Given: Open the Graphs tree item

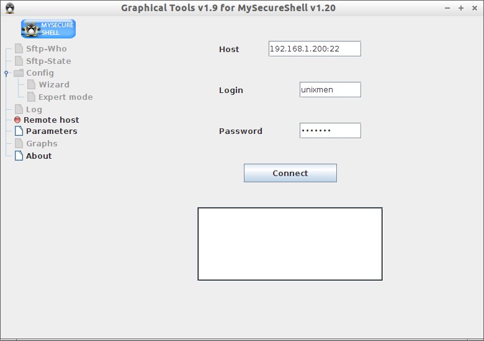Looking at the screenshot, I should pos(42,144).
